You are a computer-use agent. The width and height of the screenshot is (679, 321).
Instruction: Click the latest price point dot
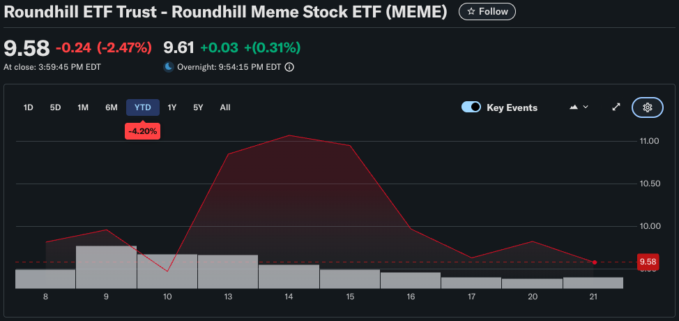coord(594,262)
